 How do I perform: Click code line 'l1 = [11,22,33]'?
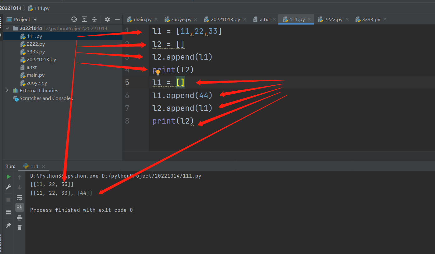[187, 31]
